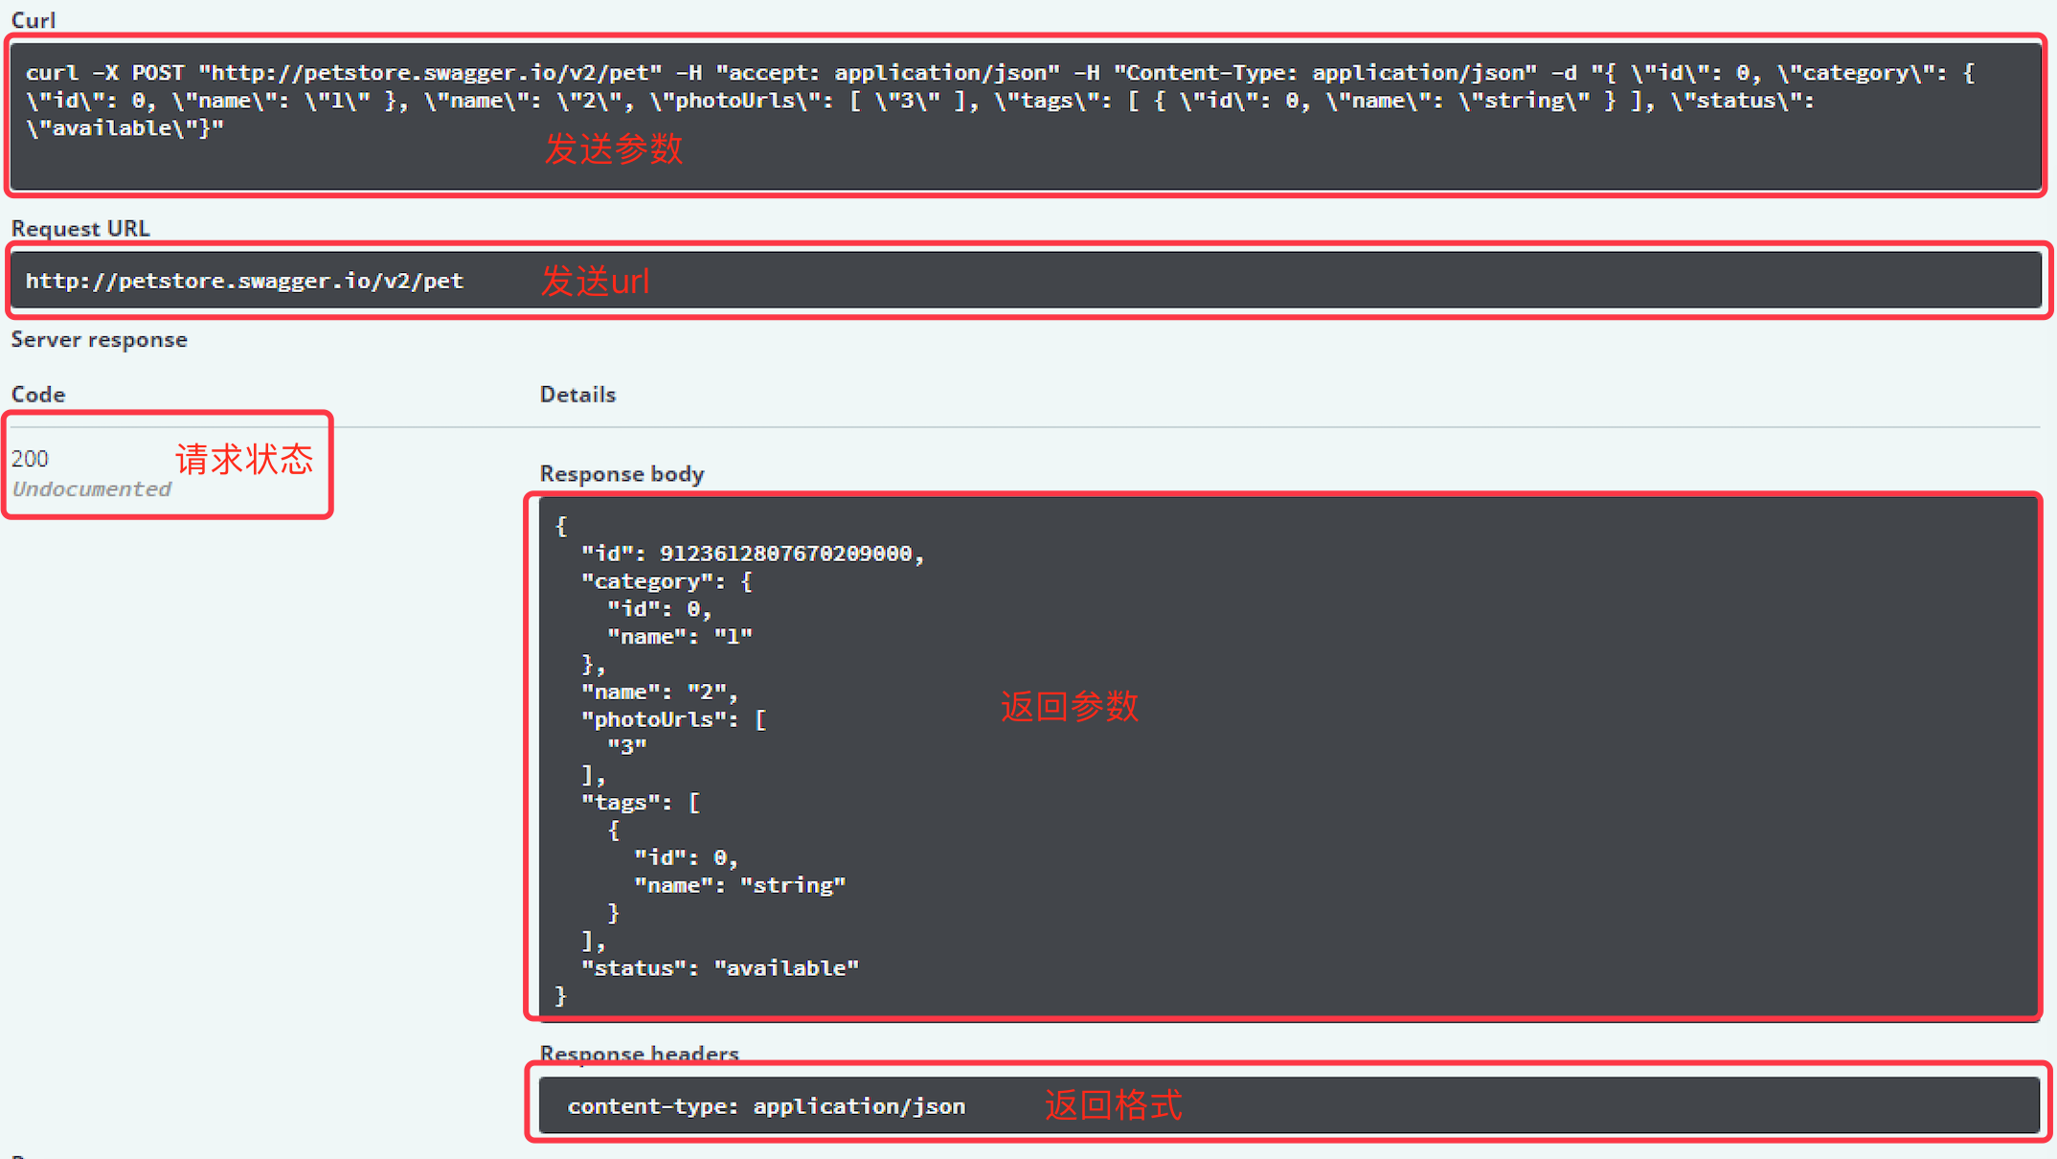2057x1159 pixels.
Task: Click the "photoUrls": [ line
Action: pos(673,719)
